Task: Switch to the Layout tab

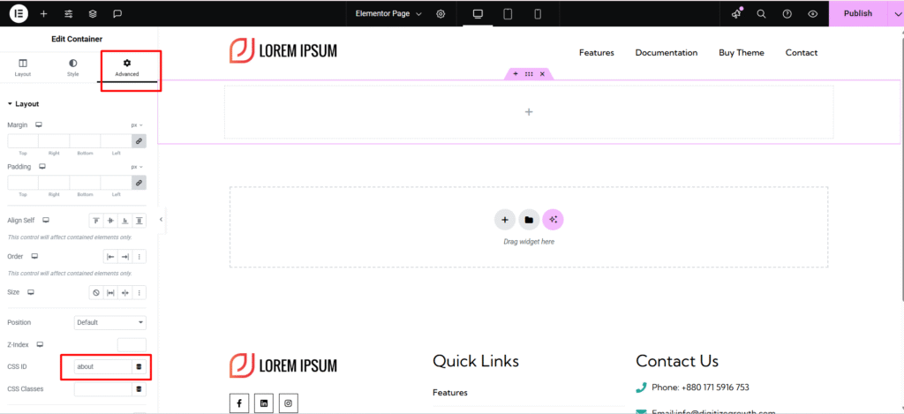Action: pyautogui.click(x=23, y=68)
